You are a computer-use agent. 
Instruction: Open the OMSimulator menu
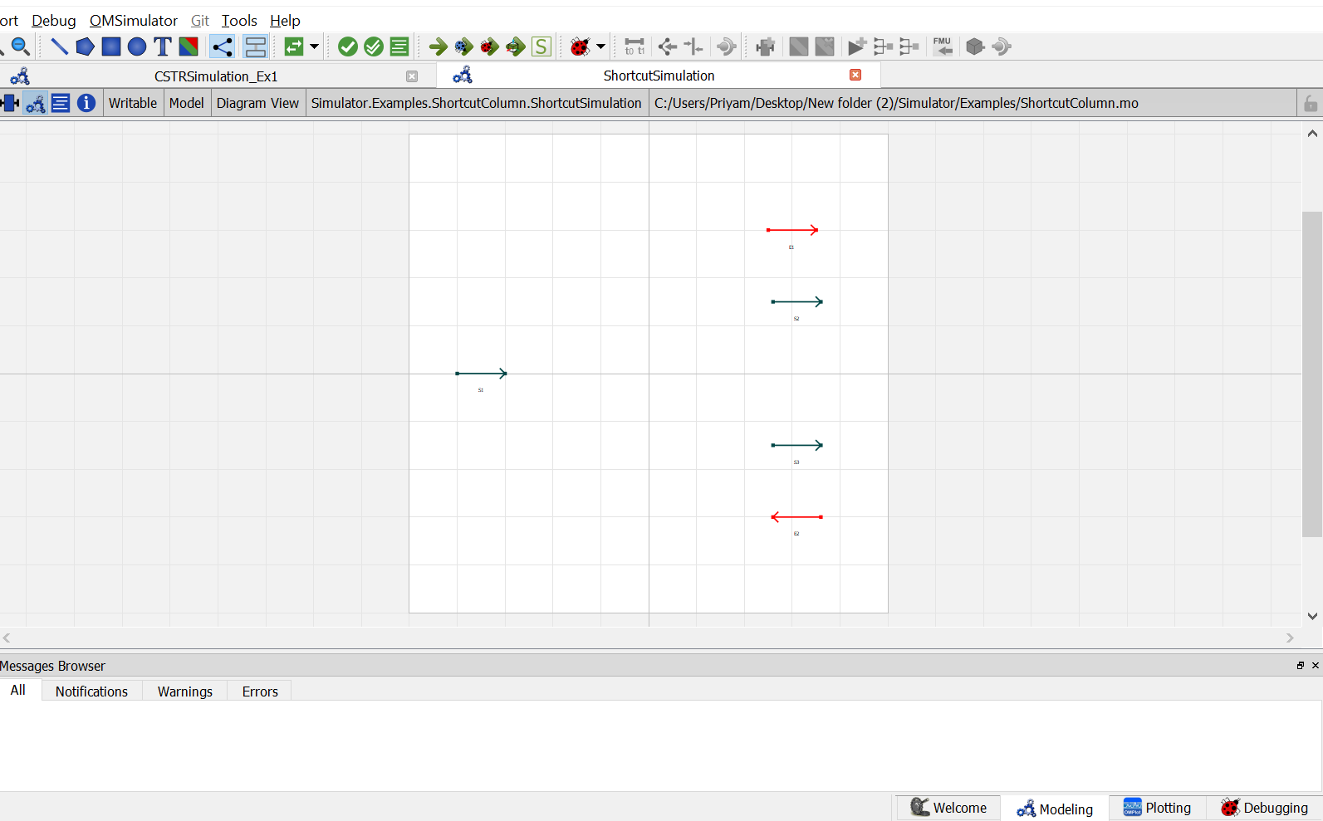(x=134, y=21)
